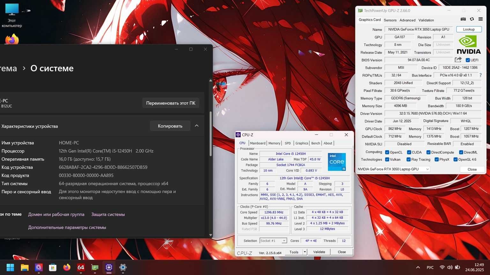
Task: Collapse the device specifications section chevron
Action: tap(197, 126)
